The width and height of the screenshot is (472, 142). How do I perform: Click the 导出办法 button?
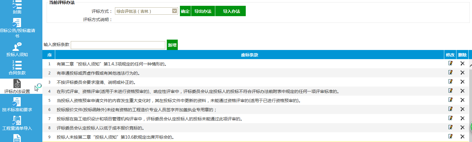click(203, 11)
